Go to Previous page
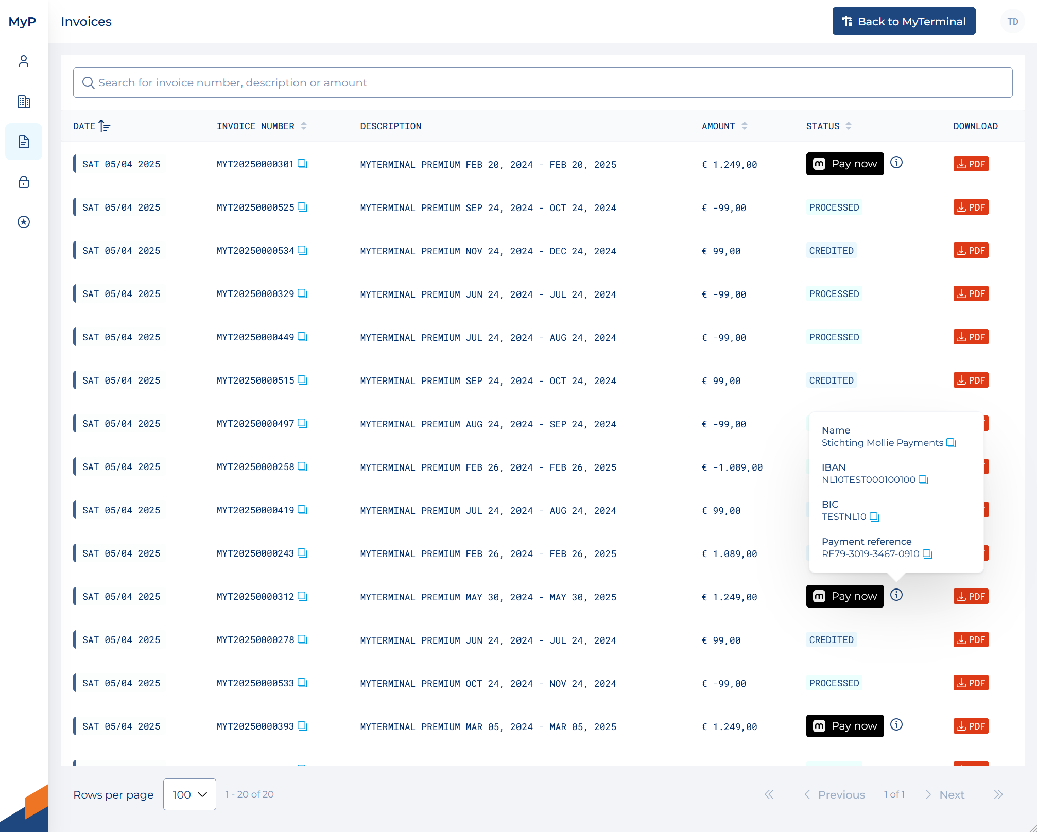The image size is (1037, 832). [835, 794]
